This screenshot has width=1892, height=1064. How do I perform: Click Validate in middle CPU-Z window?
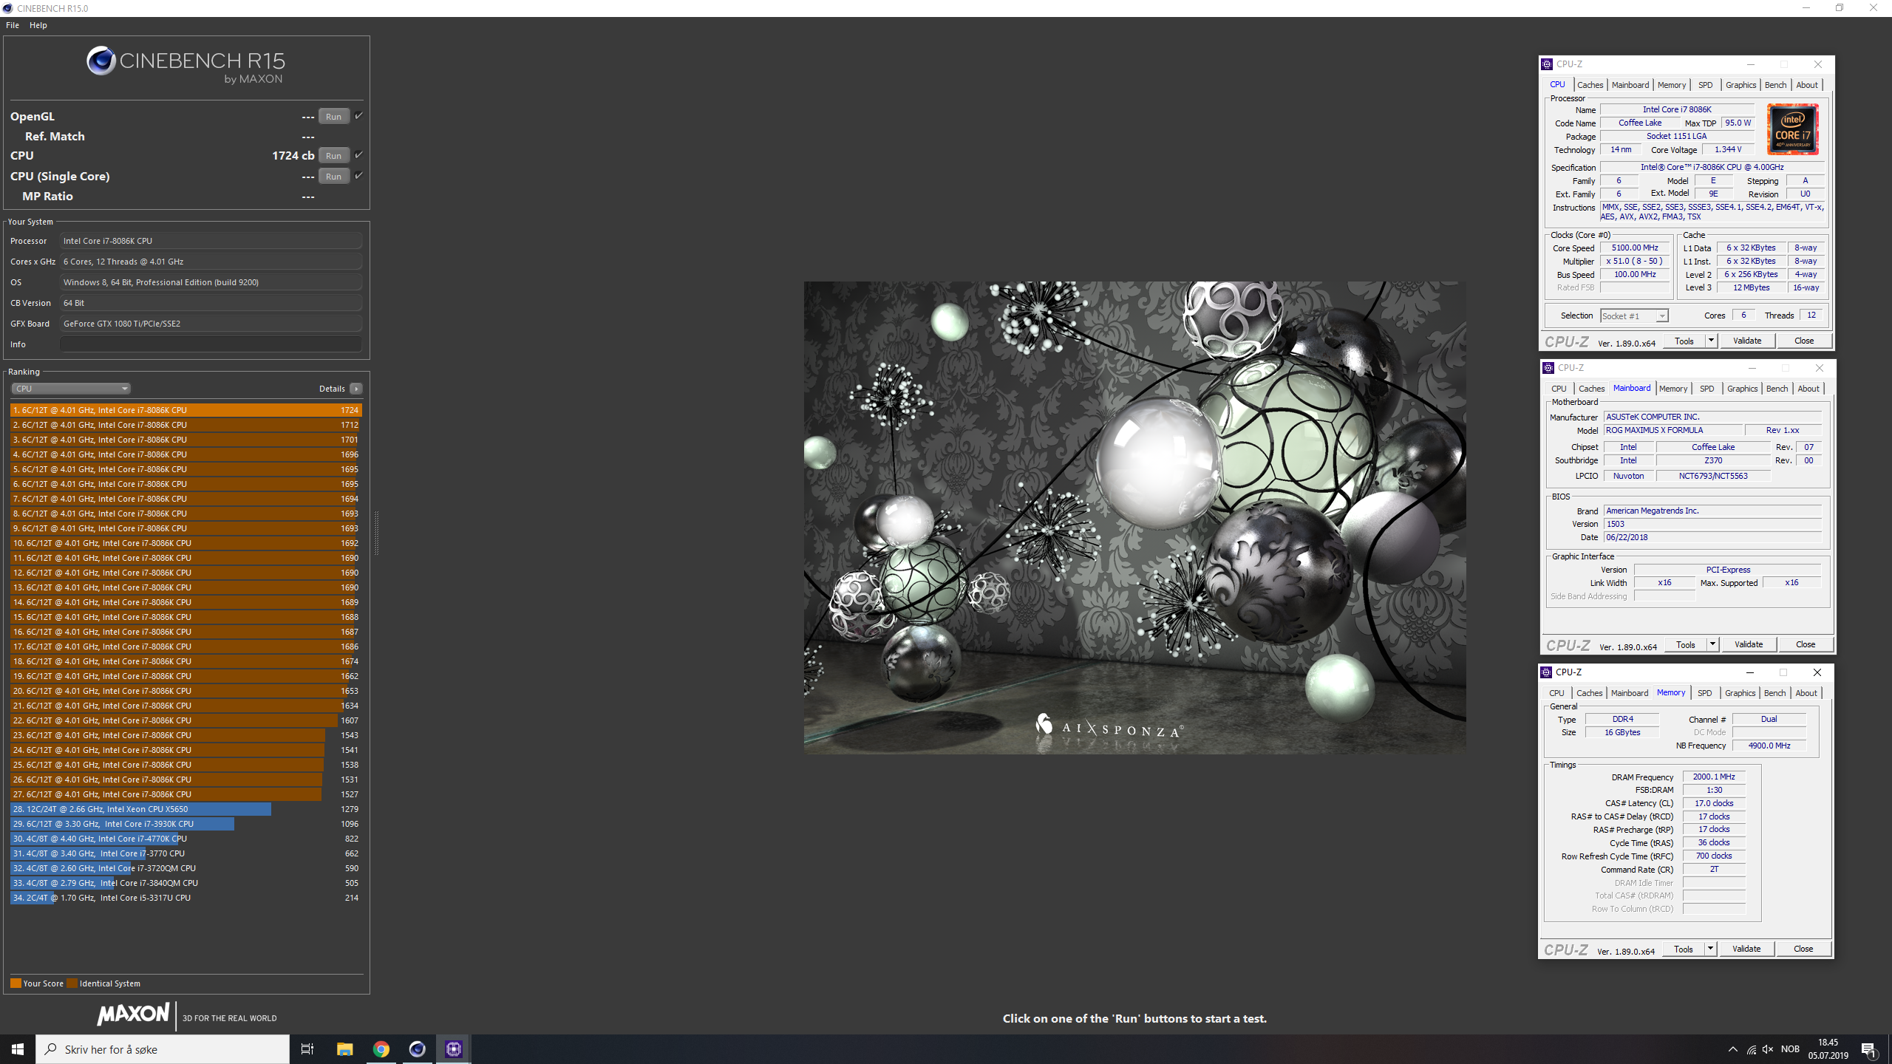(x=1749, y=644)
